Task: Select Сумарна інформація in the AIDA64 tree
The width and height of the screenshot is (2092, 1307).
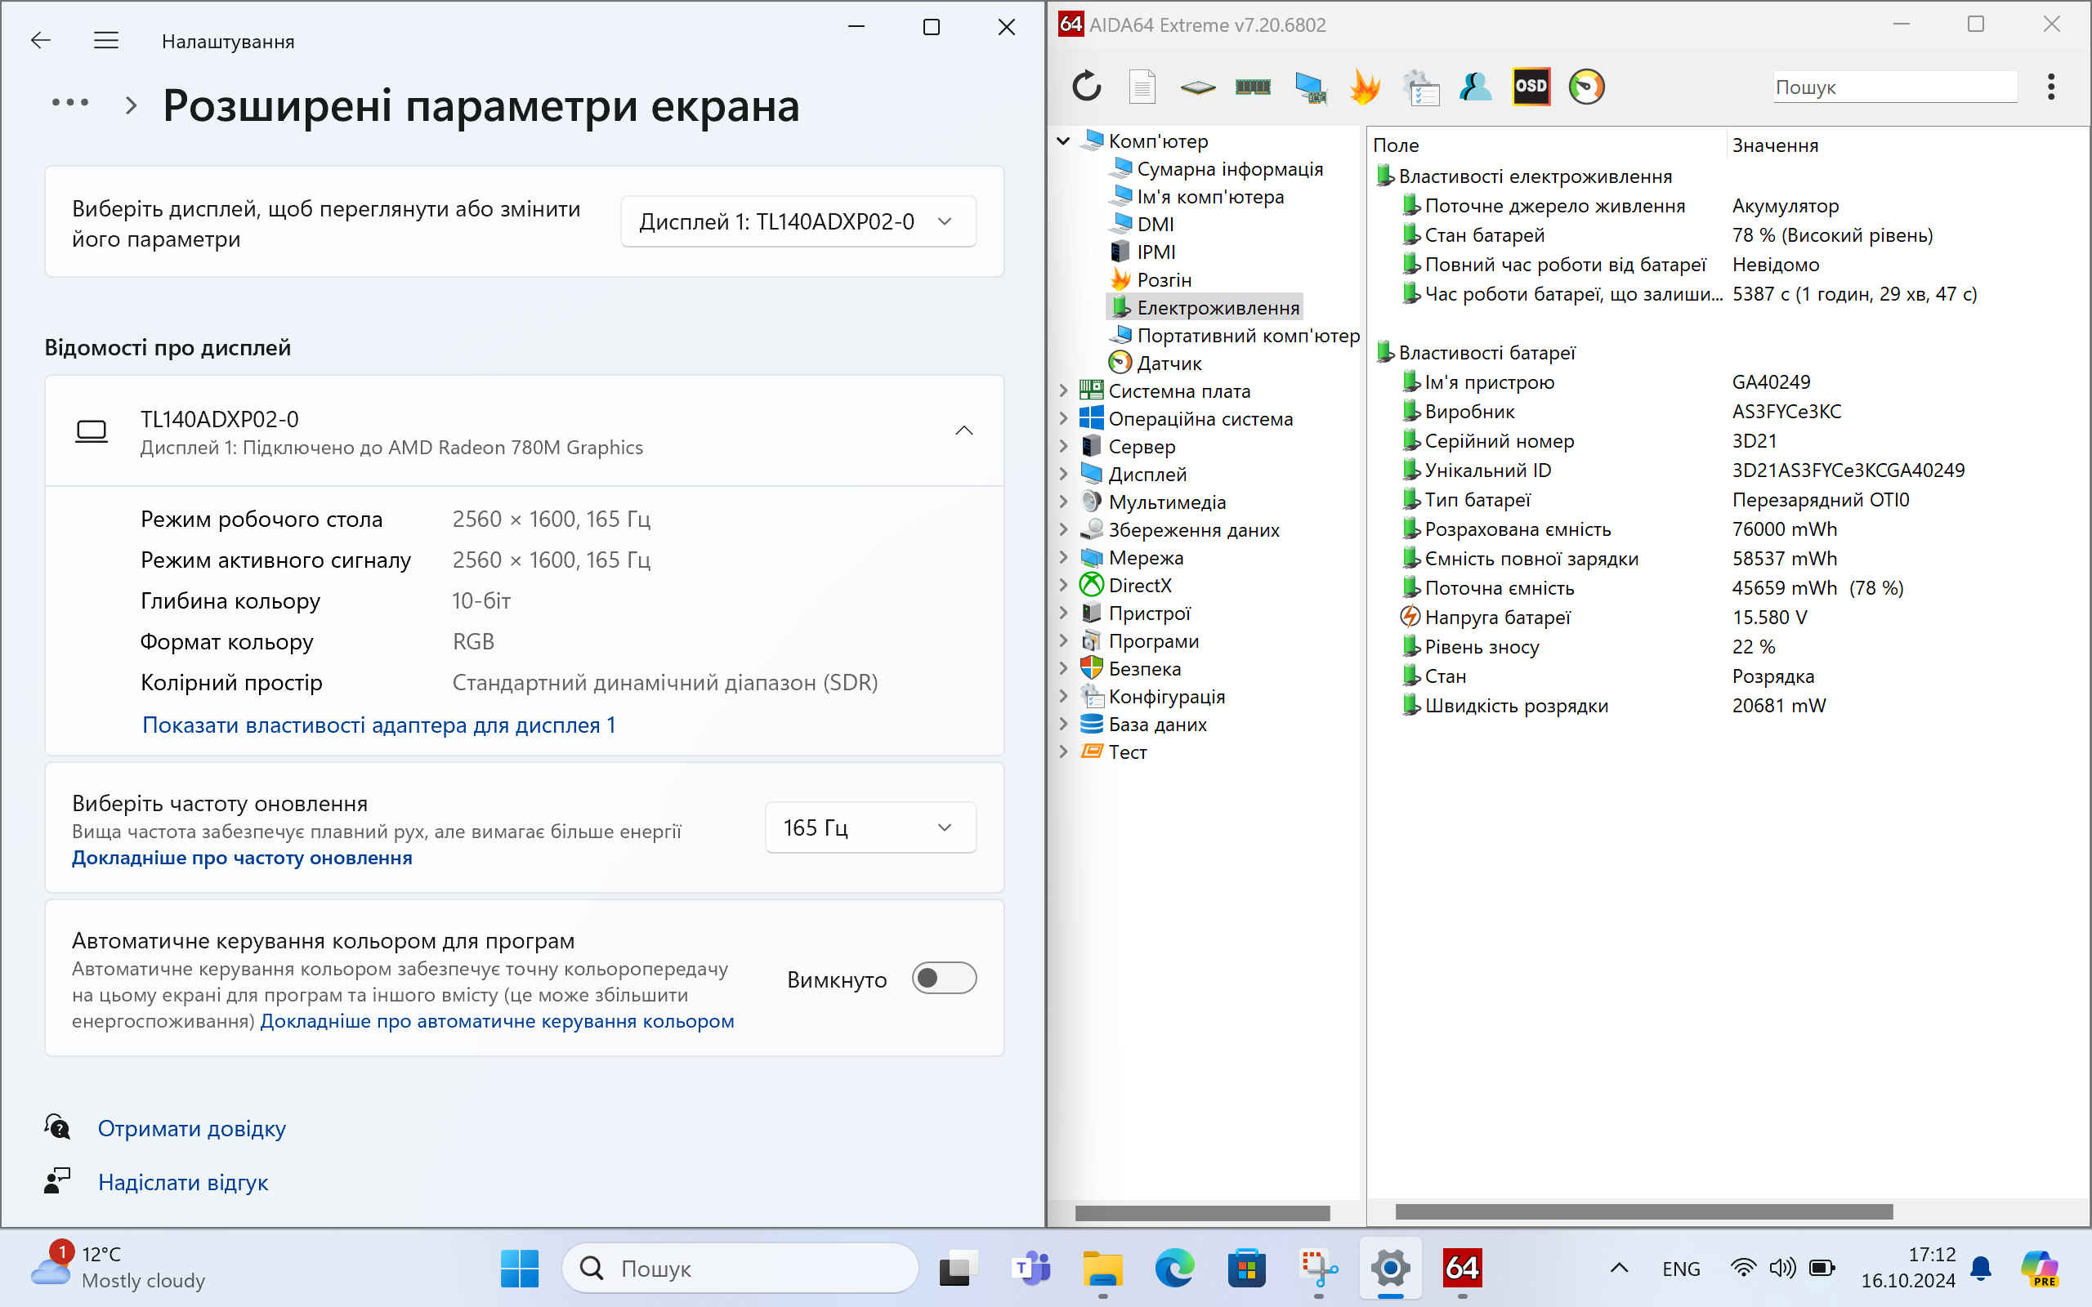Action: pos(1229,168)
